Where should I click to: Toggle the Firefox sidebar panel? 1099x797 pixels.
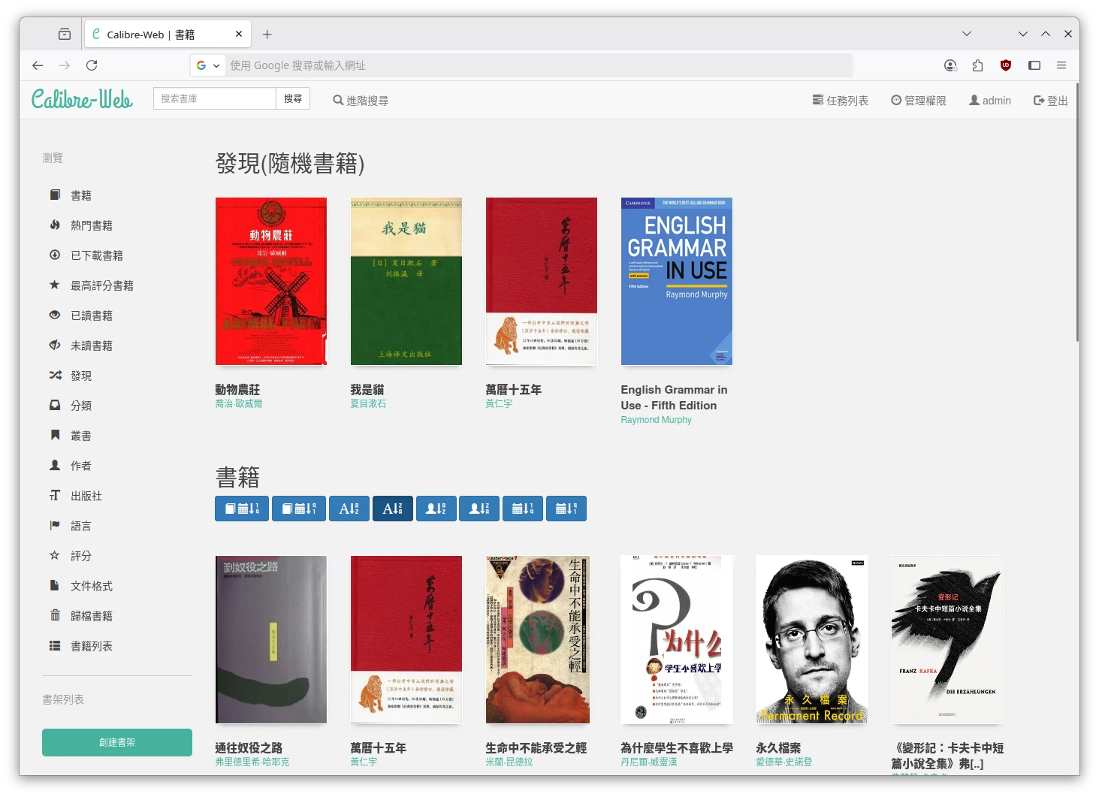pyautogui.click(x=1034, y=65)
